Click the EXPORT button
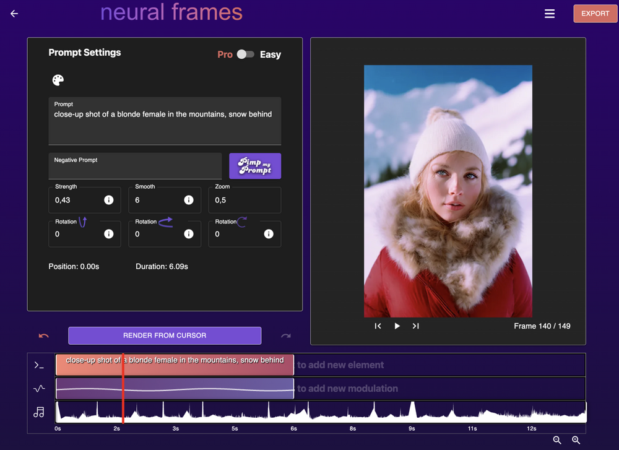The image size is (619, 450). click(595, 14)
